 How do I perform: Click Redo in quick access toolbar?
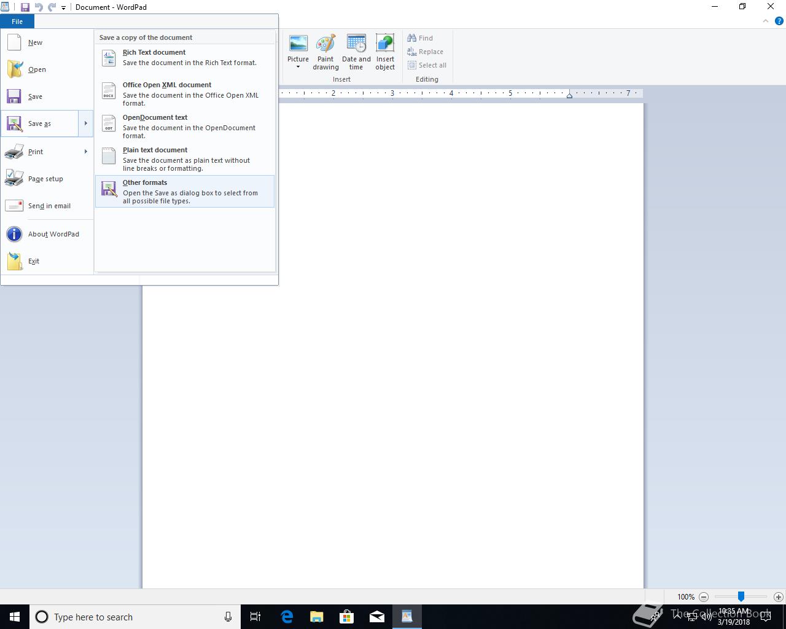pos(52,7)
